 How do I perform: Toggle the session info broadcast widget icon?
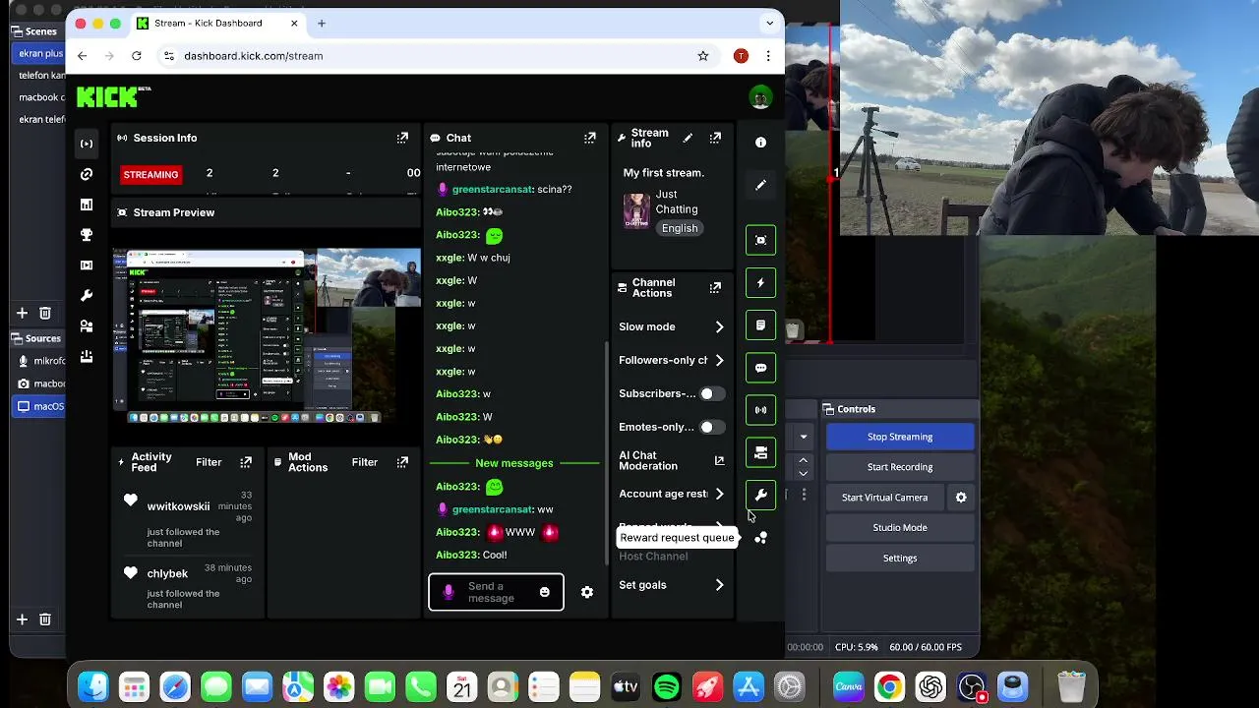(x=760, y=410)
